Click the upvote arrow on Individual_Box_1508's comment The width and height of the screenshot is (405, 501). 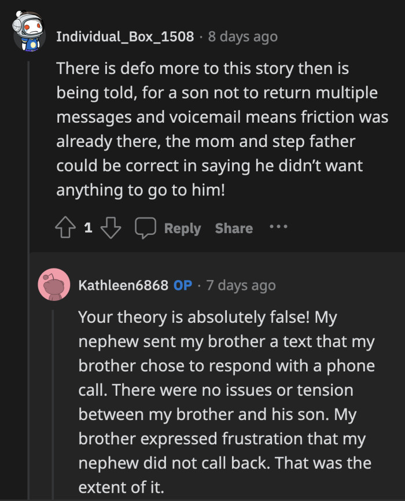[65, 227]
